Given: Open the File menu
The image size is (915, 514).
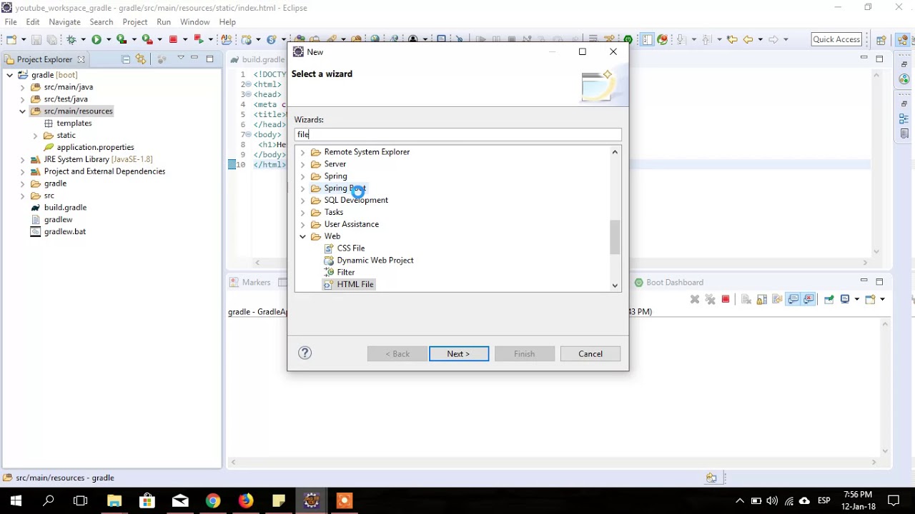Looking at the screenshot, I should click(x=11, y=22).
